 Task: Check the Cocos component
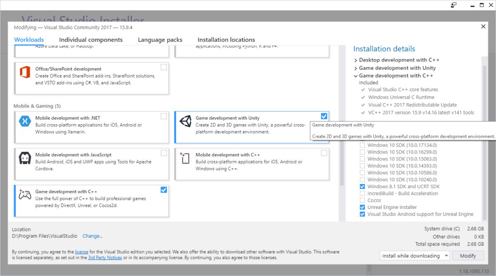click(x=362, y=200)
